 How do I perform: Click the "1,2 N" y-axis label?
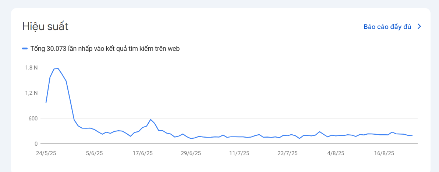(x=31, y=93)
